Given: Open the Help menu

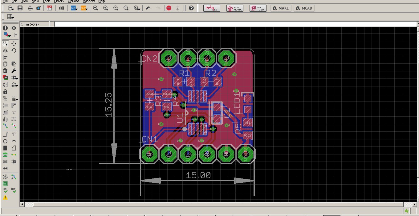Looking at the screenshot, I should 101,1.
